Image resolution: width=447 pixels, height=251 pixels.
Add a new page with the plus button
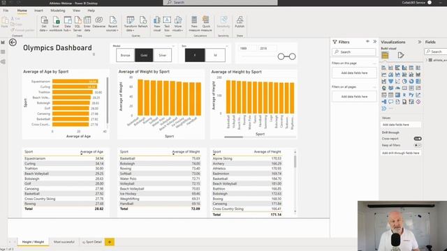pyautogui.click(x=110, y=242)
